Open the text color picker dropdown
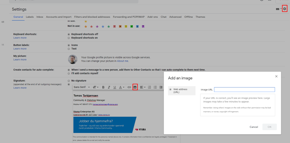 tap(121, 87)
